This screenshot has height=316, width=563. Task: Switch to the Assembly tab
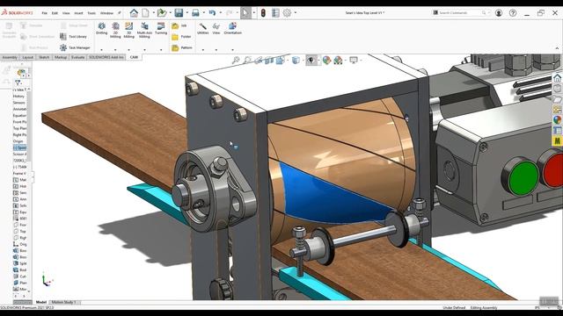(10, 57)
